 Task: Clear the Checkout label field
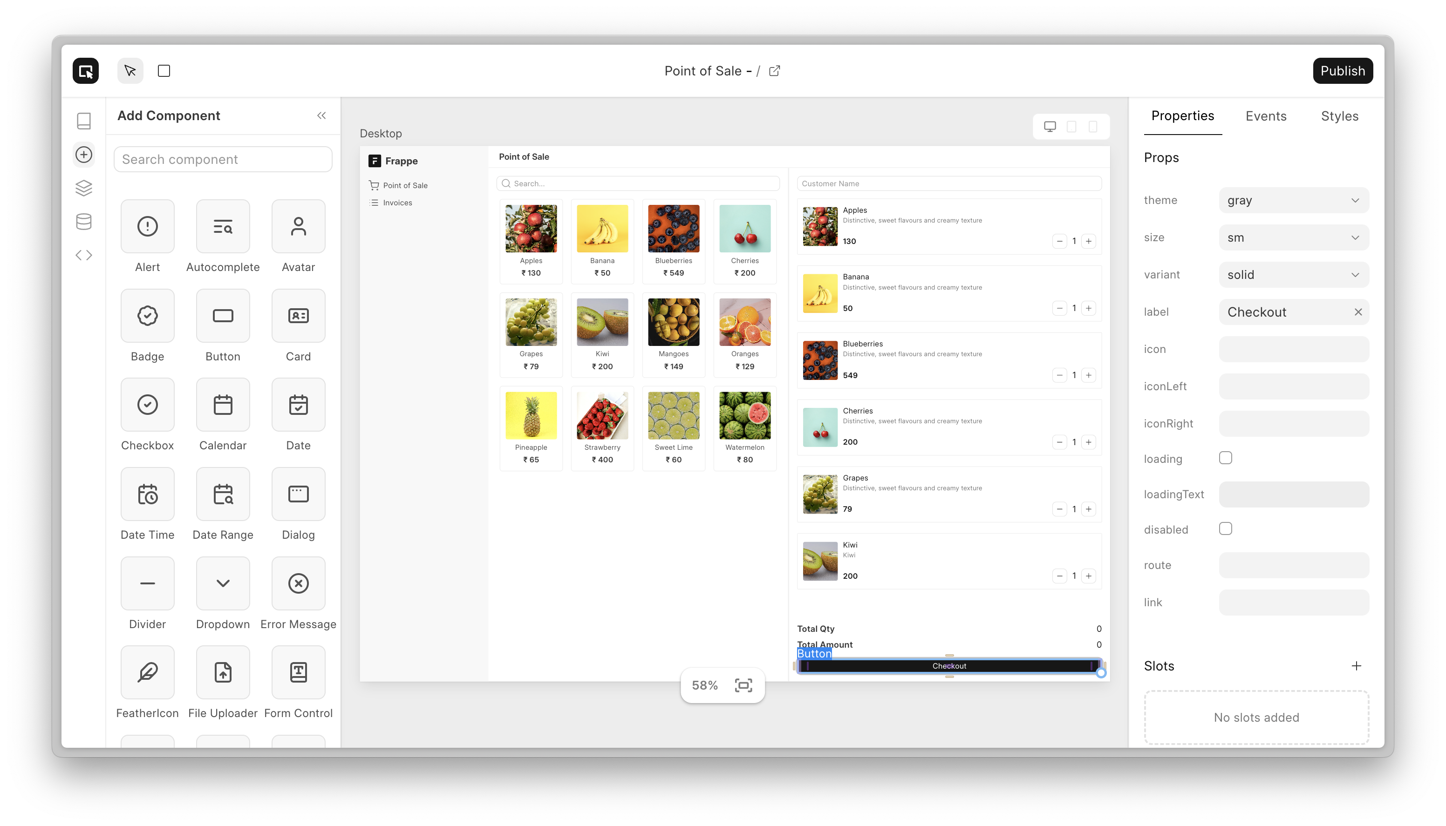pyautogui.click(x=1358, y=311)
